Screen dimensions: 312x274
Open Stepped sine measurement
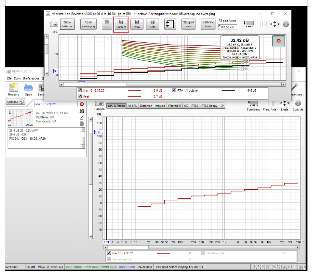tap(189, 24)
